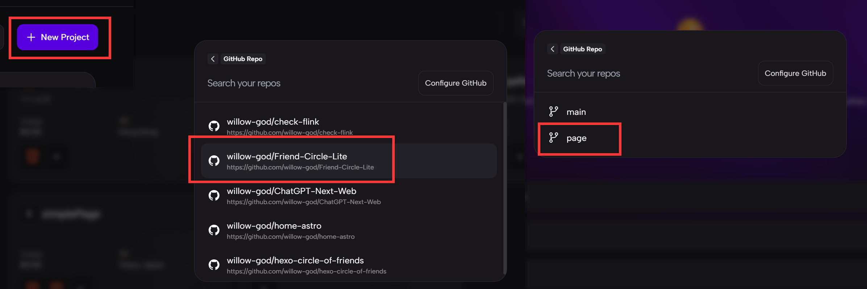Click the GitHub icon beside Friend-Circle-Lite
Screen dimensions: 867x289
(214, 161)
